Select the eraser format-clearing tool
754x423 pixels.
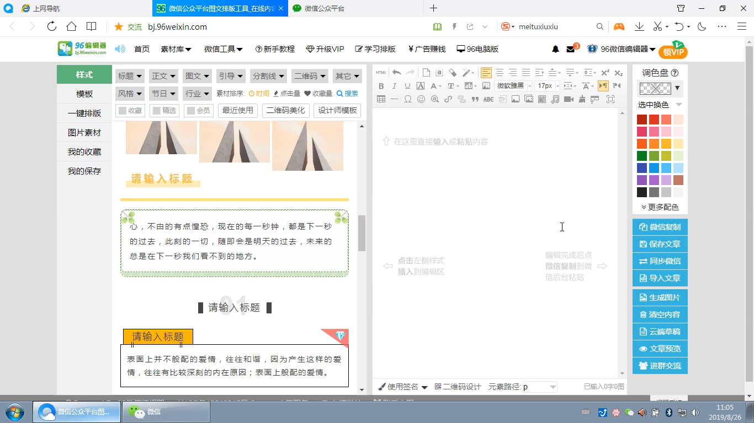[452, 72]
